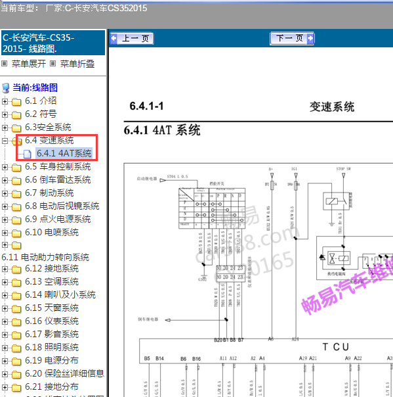Go to previous page with 上一页 button

click(x=132, y=39)
